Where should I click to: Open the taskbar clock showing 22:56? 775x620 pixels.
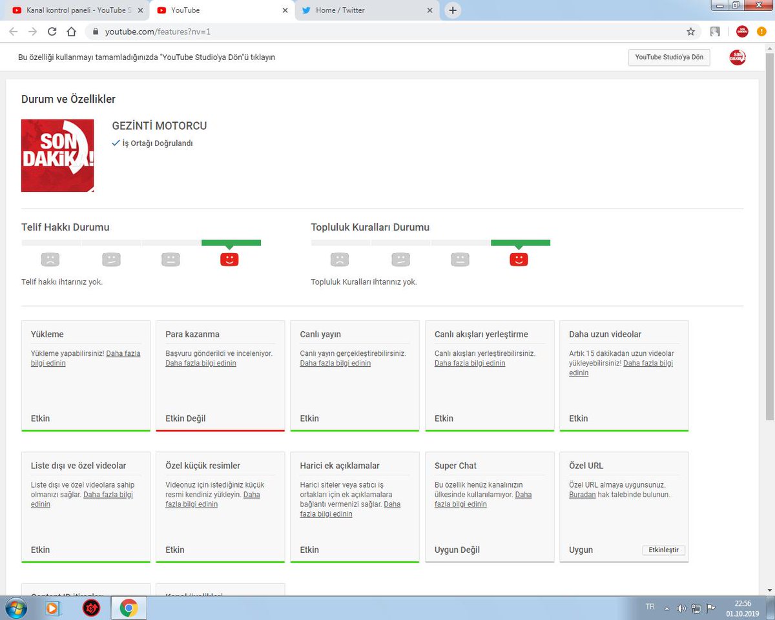[743, 608]
